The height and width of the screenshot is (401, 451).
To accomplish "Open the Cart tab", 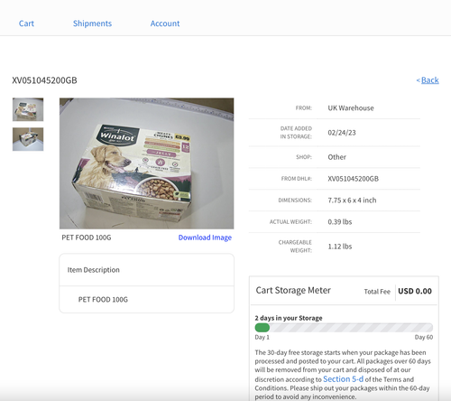I will coord(26,23).
